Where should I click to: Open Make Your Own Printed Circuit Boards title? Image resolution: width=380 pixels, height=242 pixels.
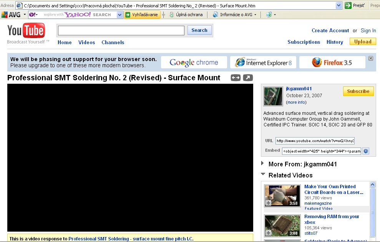[x=334, y=189]
